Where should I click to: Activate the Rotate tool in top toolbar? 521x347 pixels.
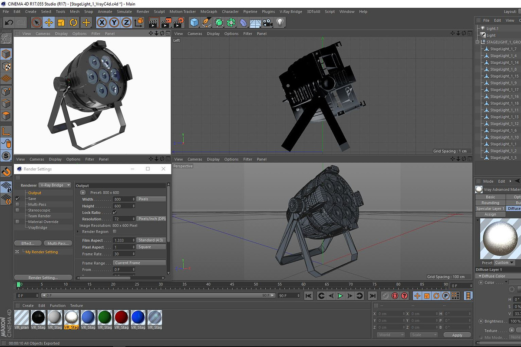[x=73, y=23]
